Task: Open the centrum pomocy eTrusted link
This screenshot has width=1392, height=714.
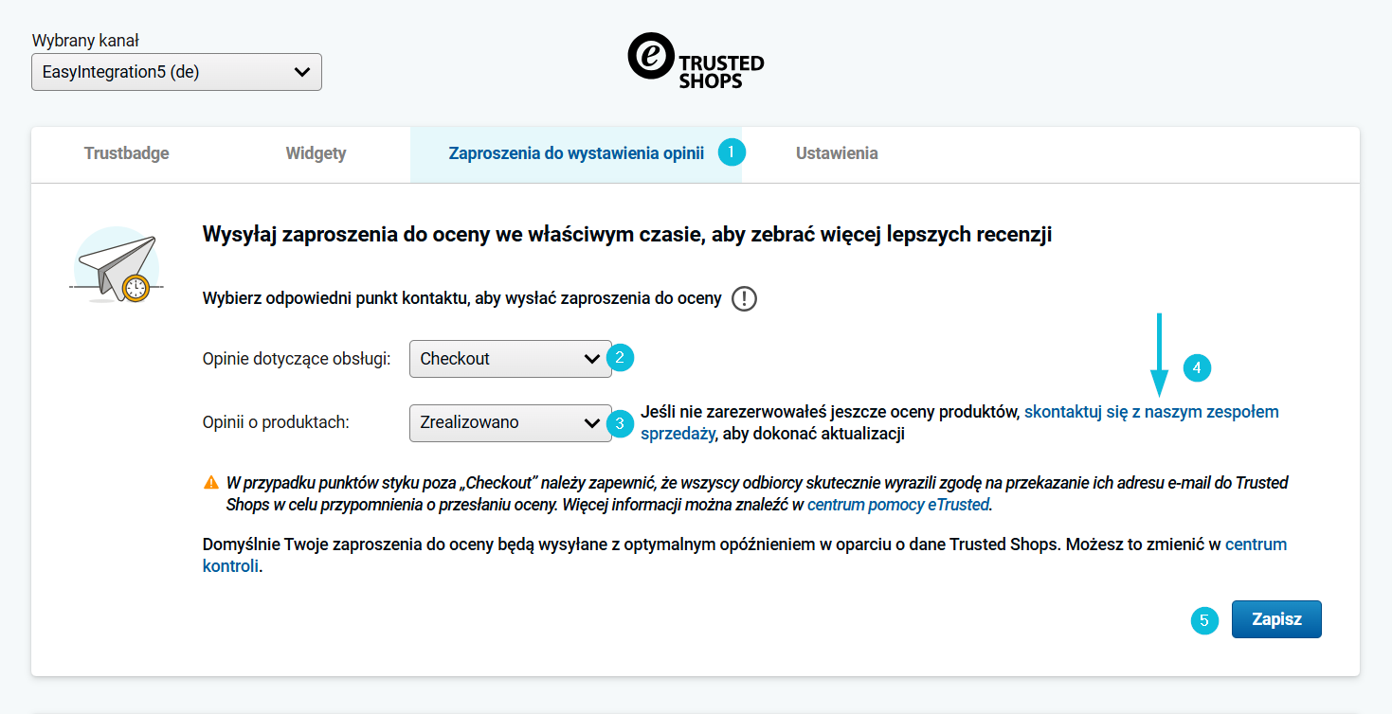Action: coord(897,505)
